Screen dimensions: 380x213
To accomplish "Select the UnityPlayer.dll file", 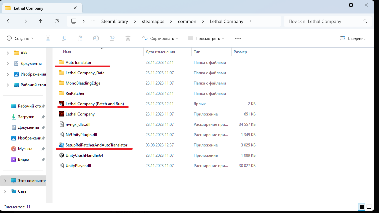I will click(78, 166).
